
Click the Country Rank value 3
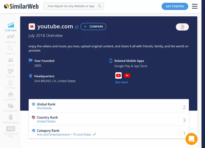184,120
